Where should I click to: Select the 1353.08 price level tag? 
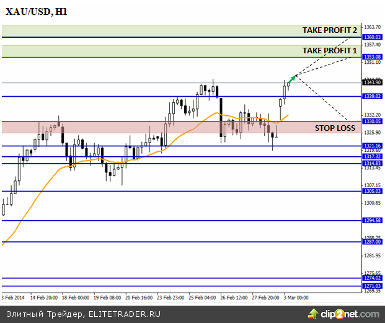pyautogui.click(x=373, y=57)
